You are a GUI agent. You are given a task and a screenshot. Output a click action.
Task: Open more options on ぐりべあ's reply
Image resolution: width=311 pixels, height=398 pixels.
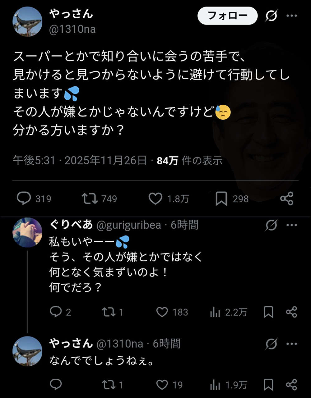(x=291, y=225)
